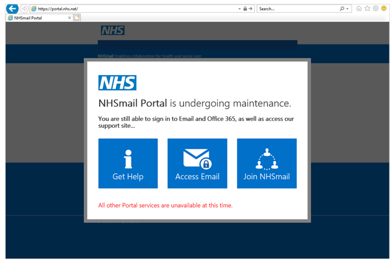Close the NHSmail Portal tab
The height and width of the screenshot is (261, 390).
click(70, 18)
